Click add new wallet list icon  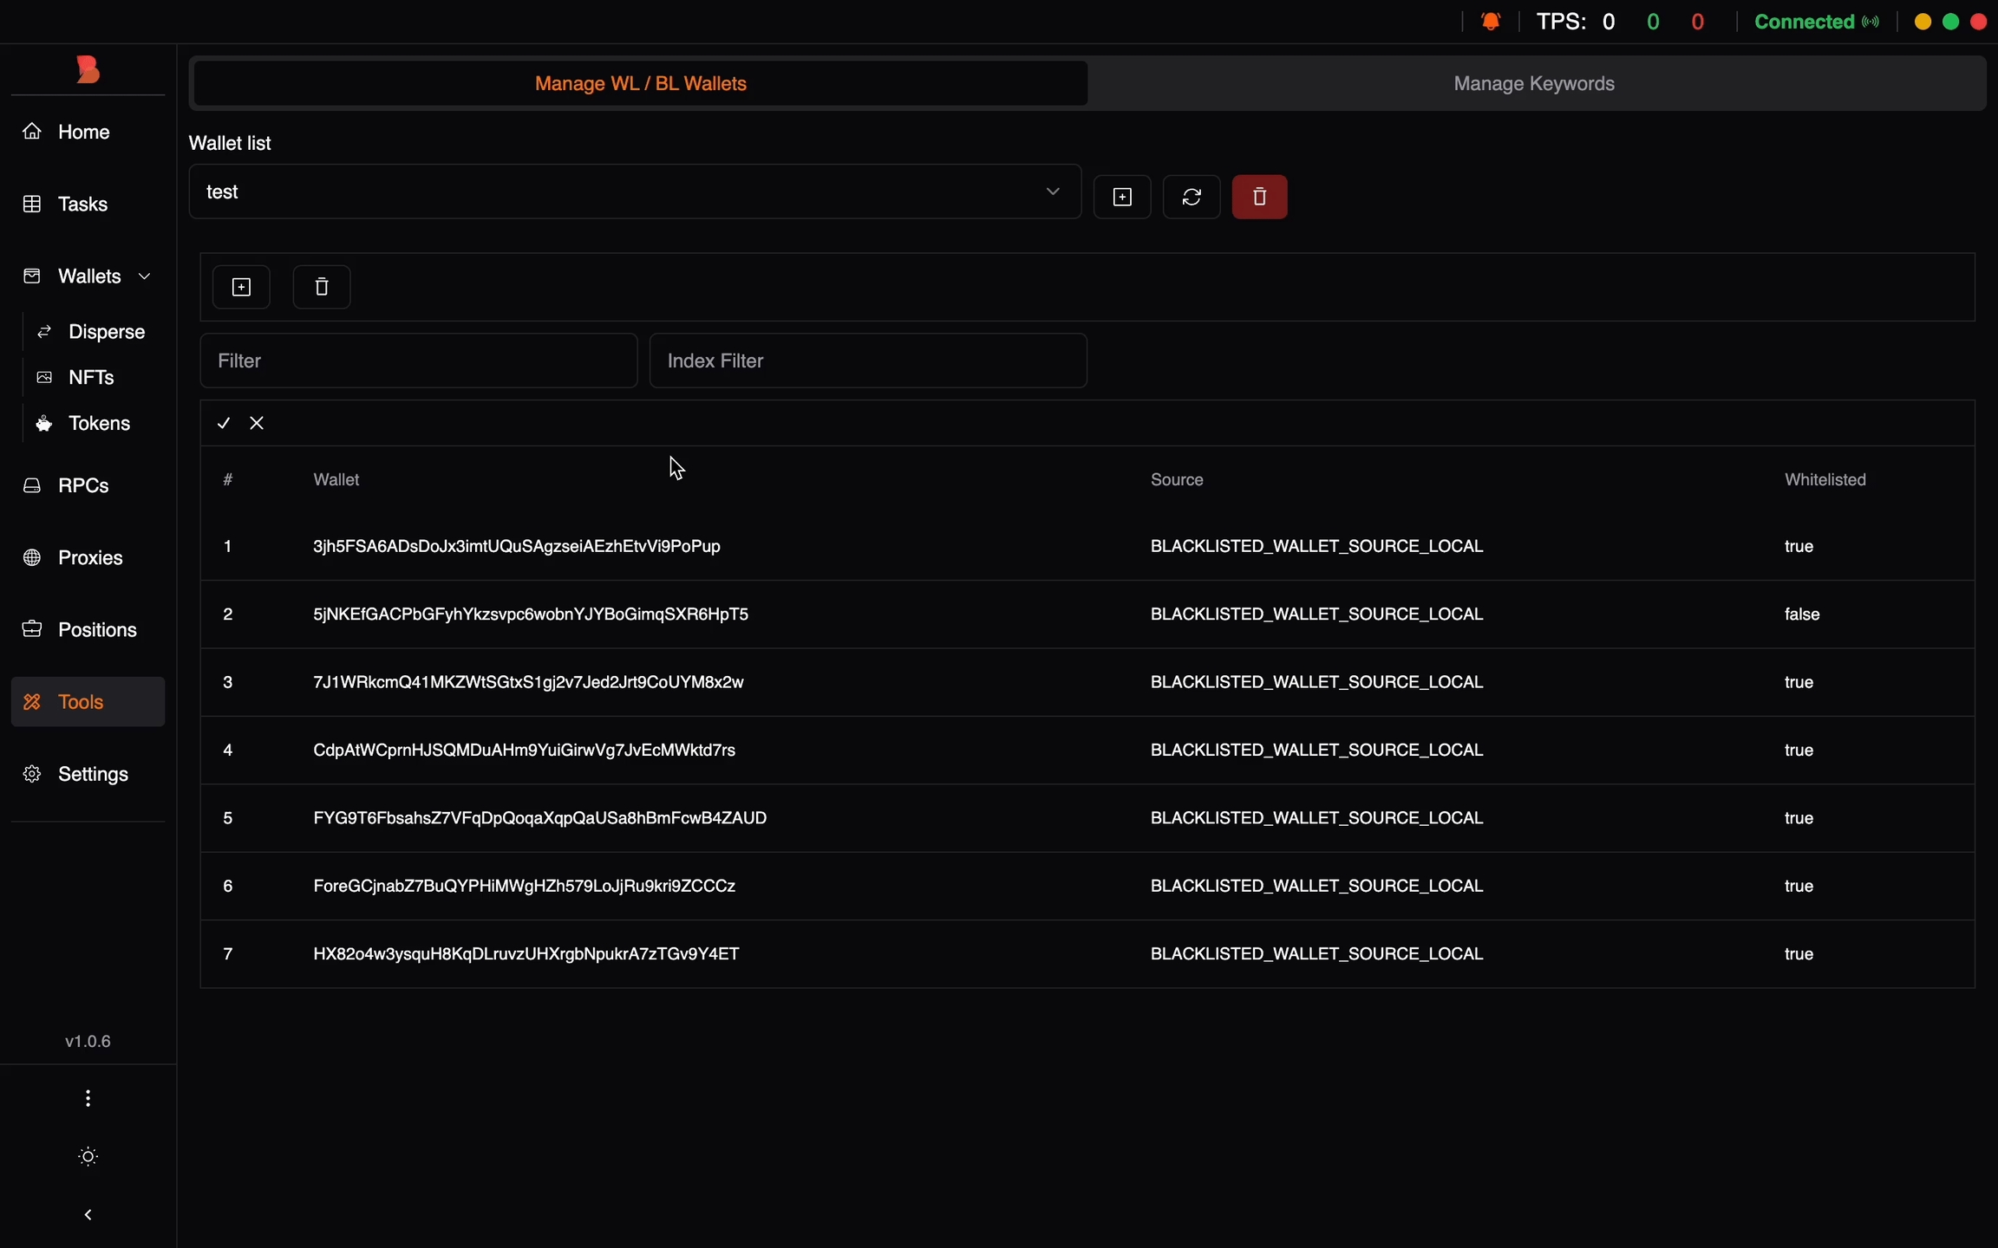pyautogui.click(x=1122, y=197)
